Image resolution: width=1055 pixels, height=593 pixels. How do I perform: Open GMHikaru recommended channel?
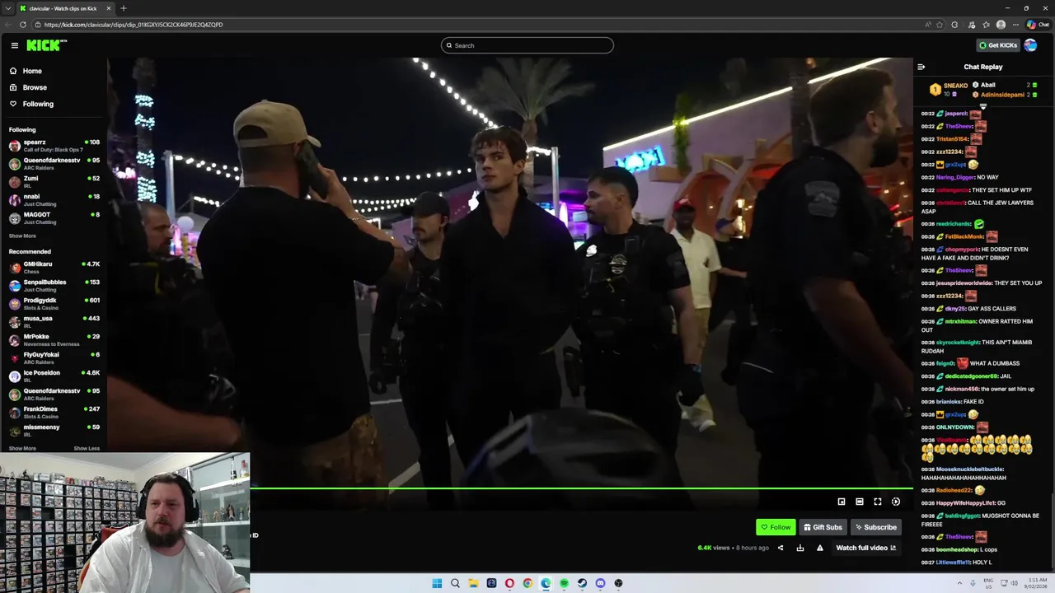[54, 267]
